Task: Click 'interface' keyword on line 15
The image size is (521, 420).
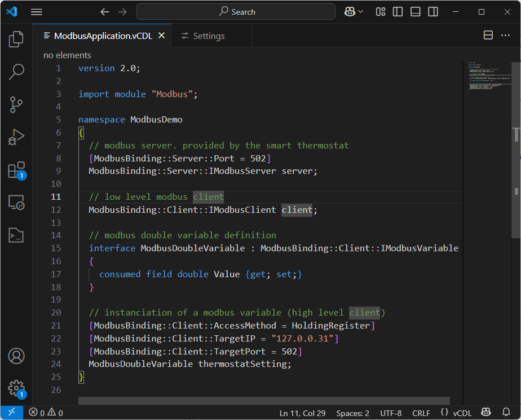Action: (x=112, y=248)
